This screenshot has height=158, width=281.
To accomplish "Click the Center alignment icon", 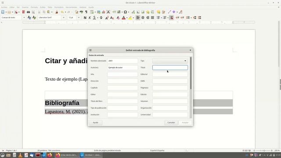I will click(143, 18).
